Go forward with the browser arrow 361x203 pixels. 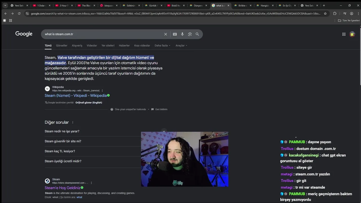pos(12,14)
